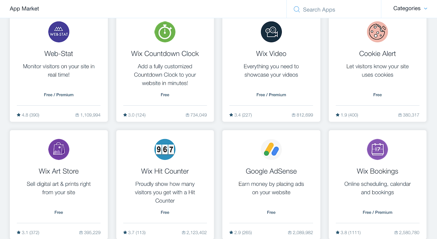Click the star icon on Wix Countdown Clock
437x239 pixels.
125,115
